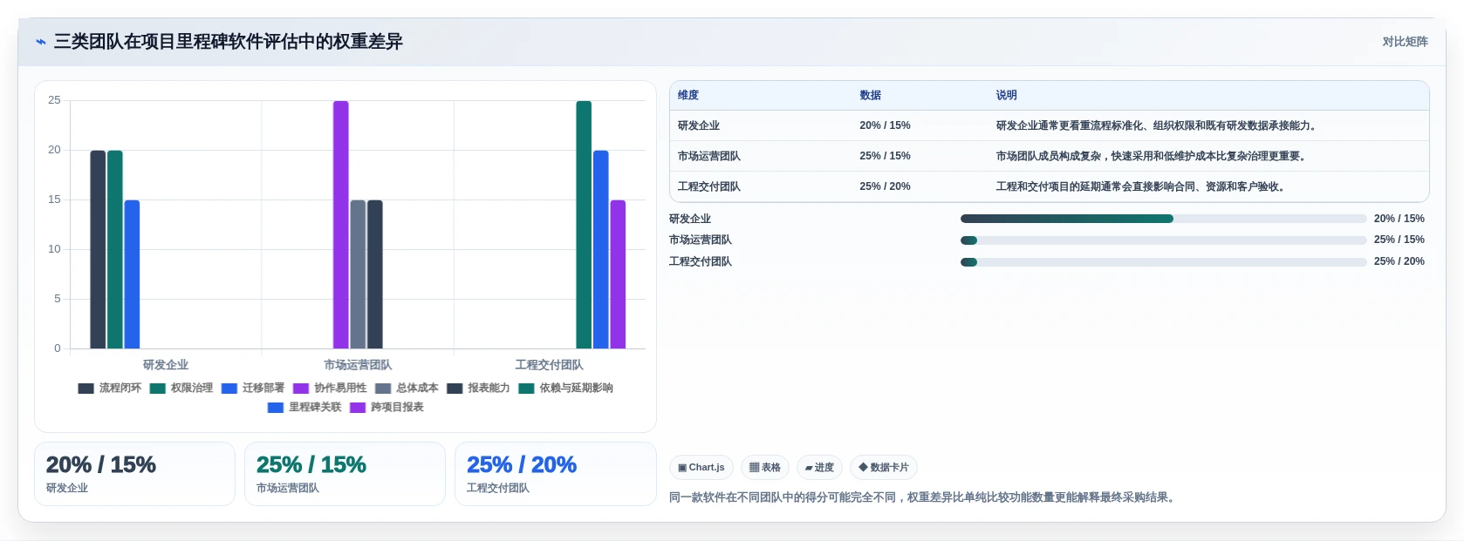Viewport: 1464px width, 541px height.
Task: Click the 市场运营团队 label left of the progress bars
Action: (x=701, y=240)
